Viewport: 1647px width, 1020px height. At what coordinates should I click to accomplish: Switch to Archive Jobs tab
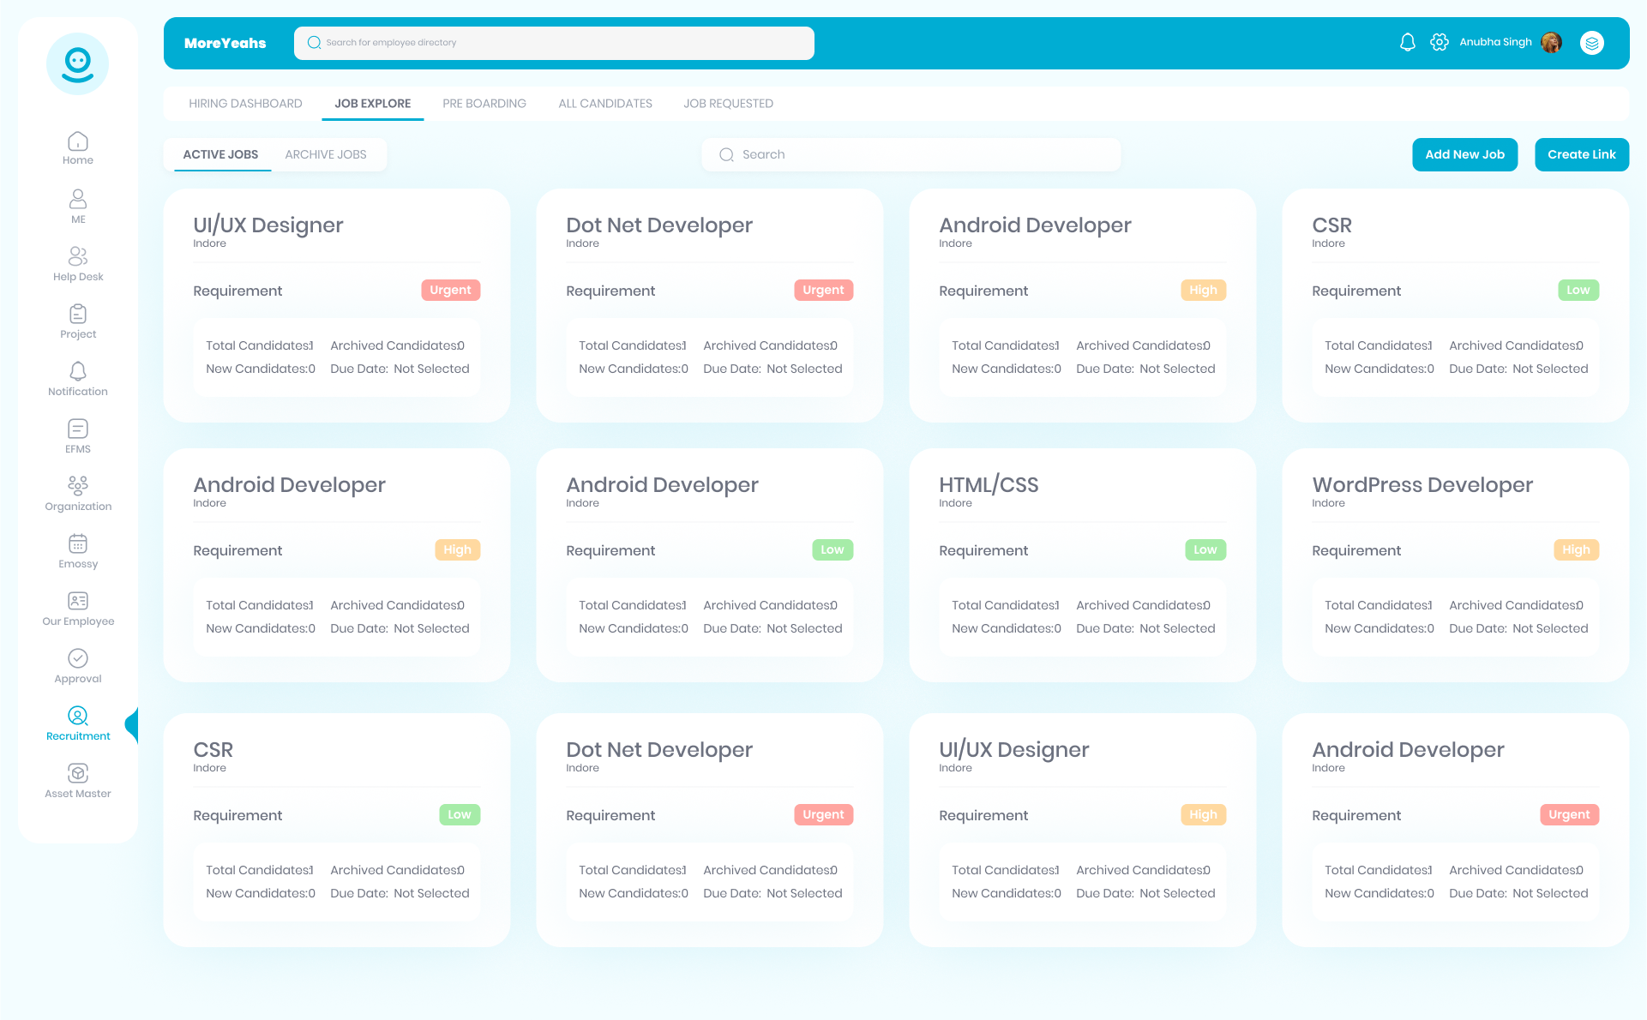(x=326, y=154)
